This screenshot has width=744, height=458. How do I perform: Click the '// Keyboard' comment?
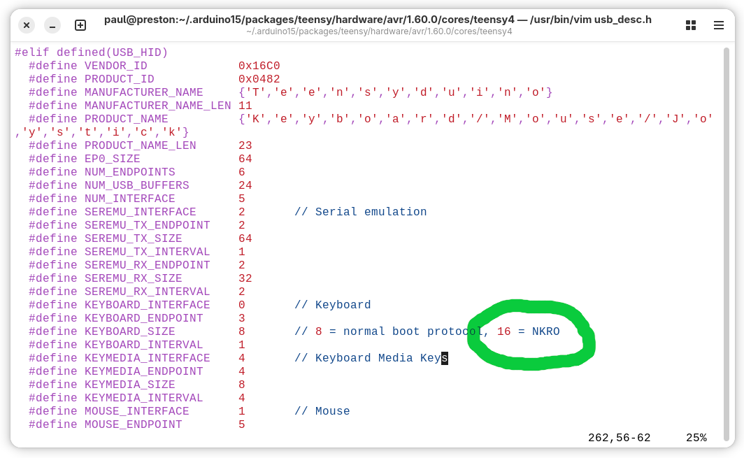(x=333, y=305)
